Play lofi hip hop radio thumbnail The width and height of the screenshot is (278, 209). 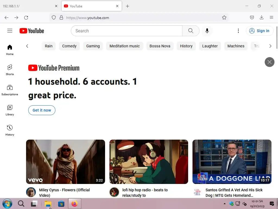point(149,162)
